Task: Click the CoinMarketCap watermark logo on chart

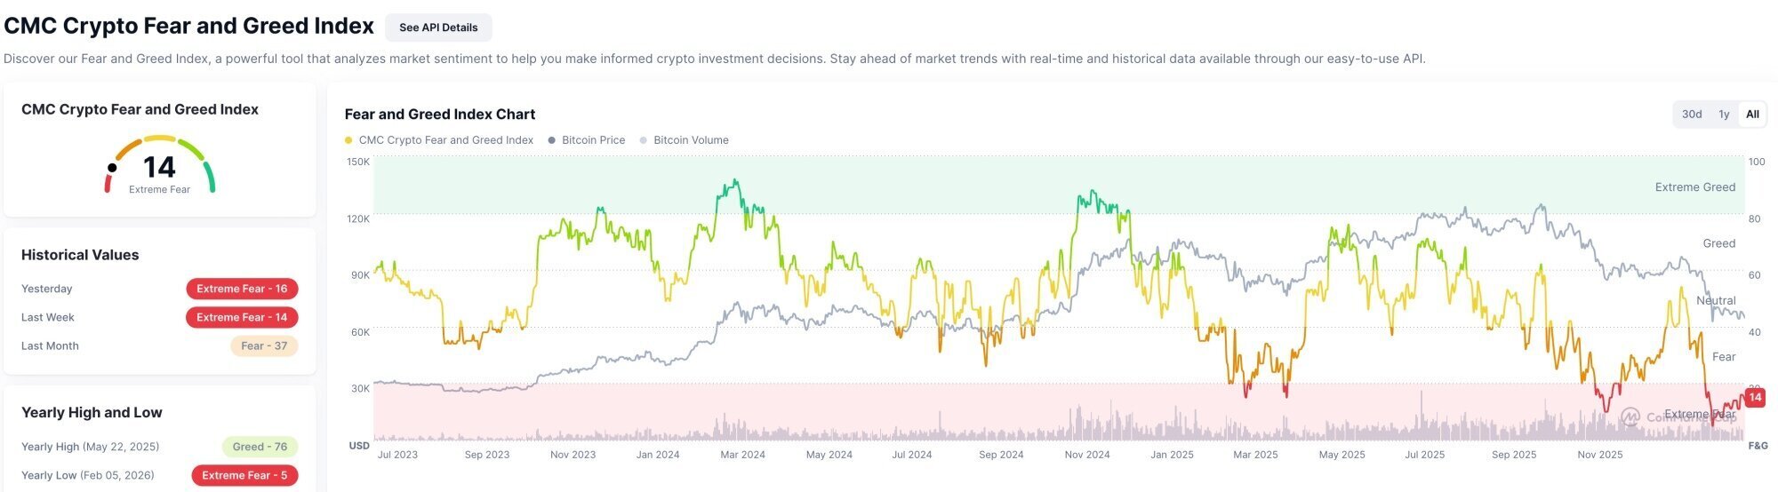Action: 1630,417
